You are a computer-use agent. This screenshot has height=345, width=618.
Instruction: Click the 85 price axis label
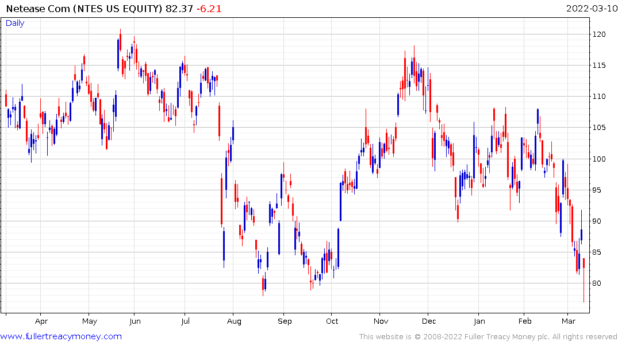(x=597, y=252)
